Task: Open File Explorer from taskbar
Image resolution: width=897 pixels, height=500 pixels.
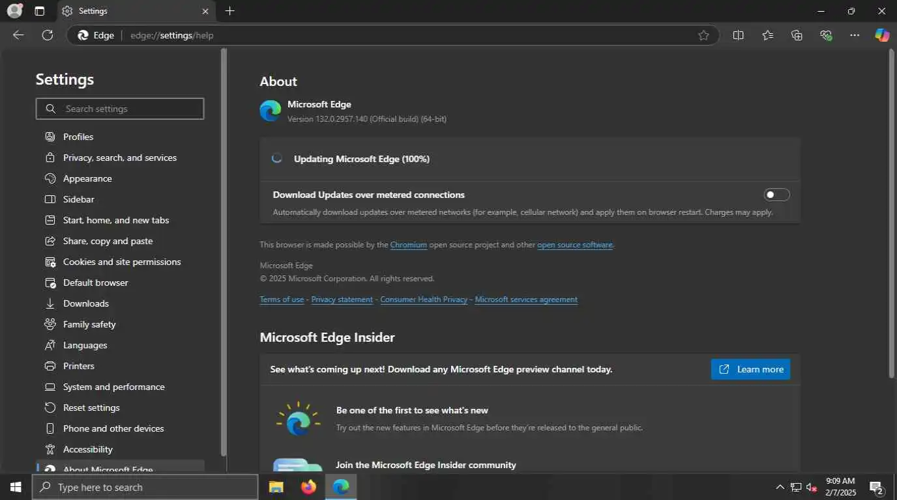Action: (x=276, y=487)
